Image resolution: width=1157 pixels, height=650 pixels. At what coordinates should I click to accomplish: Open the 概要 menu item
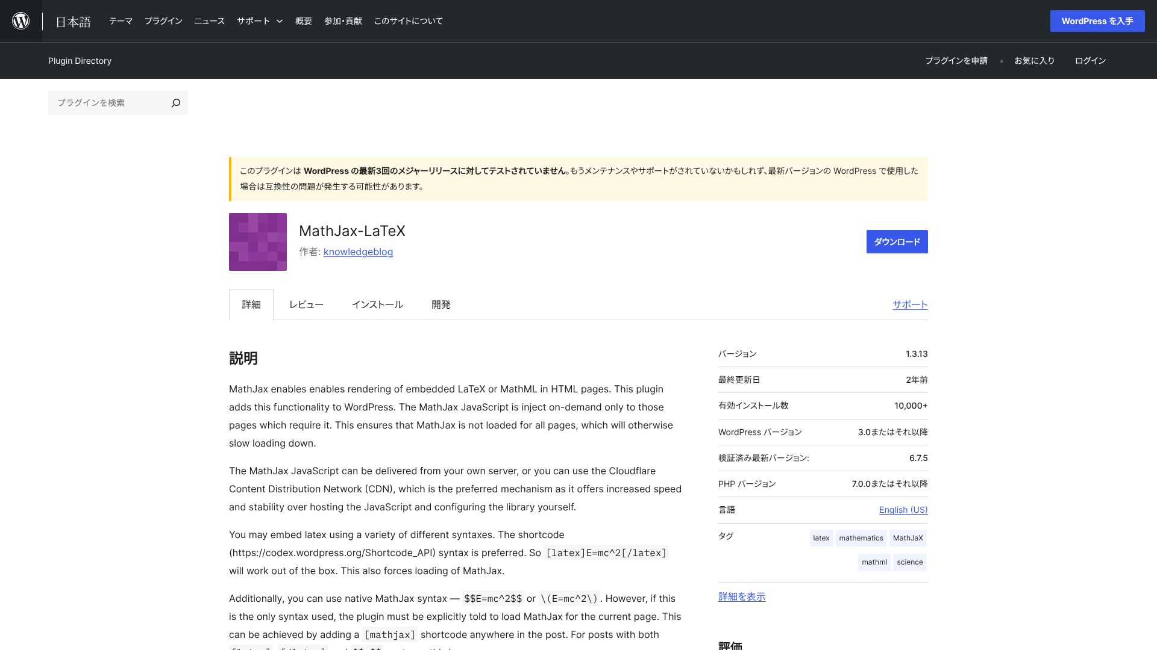click(304, 21)
